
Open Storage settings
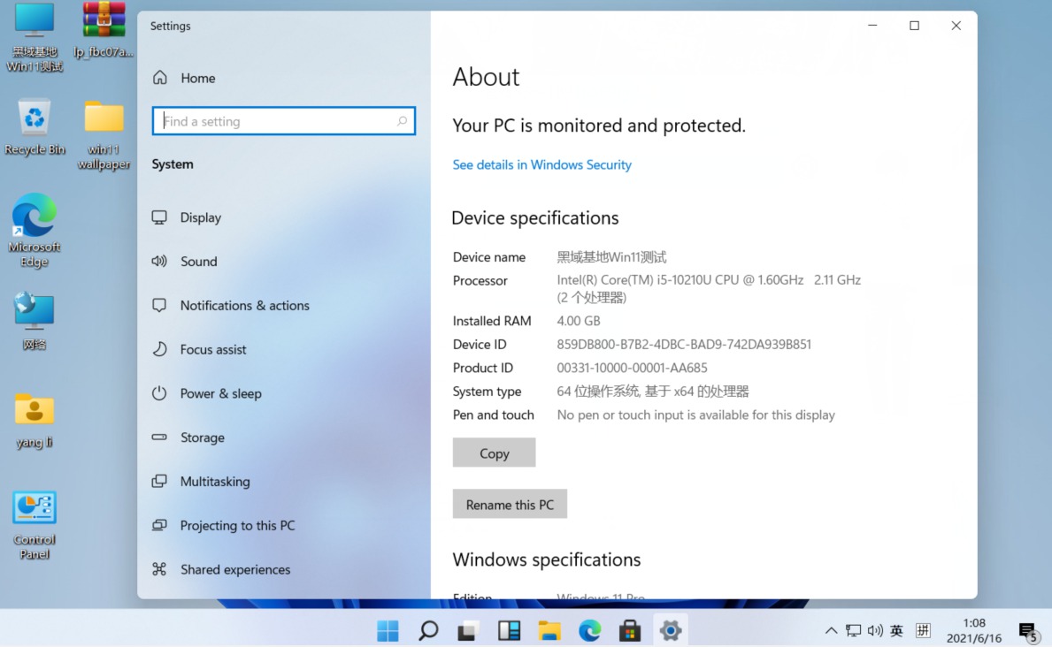click(202, 438)
